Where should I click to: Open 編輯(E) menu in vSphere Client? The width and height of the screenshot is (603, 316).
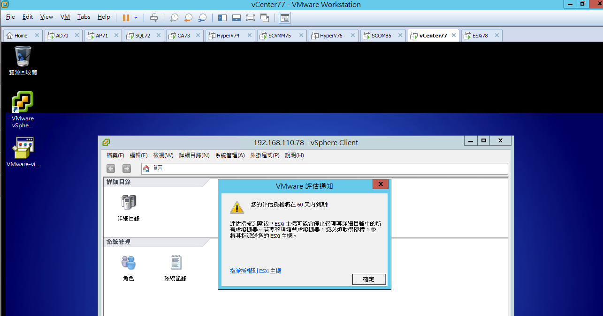click(138, 155)
